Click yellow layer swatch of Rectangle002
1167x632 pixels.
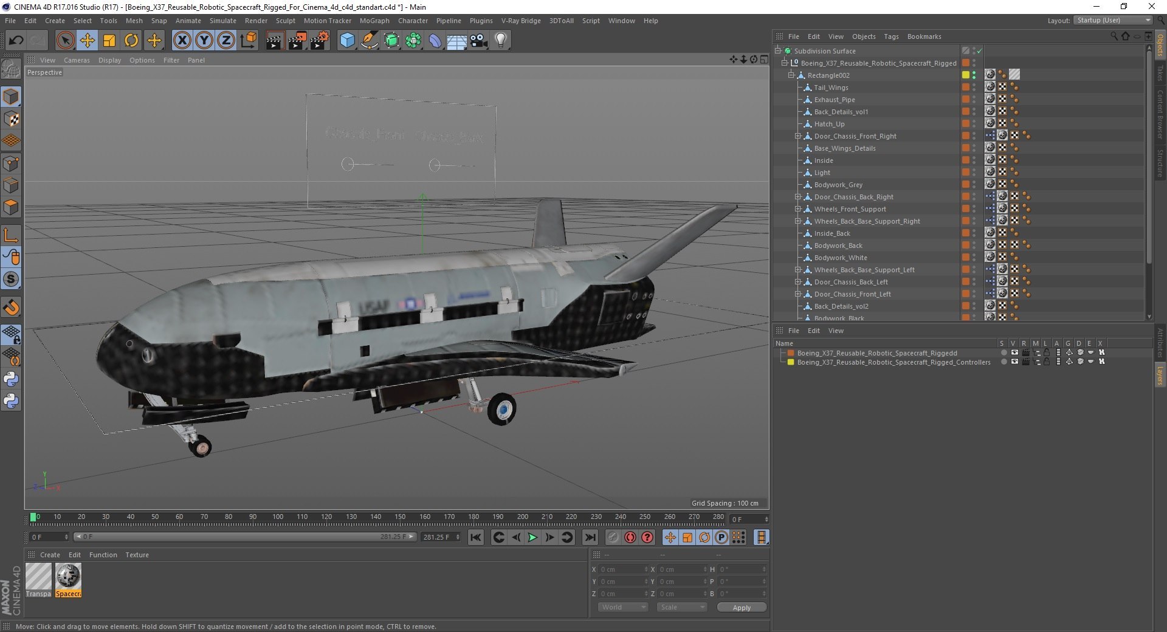pyautogui.click(x=965, y=75)
